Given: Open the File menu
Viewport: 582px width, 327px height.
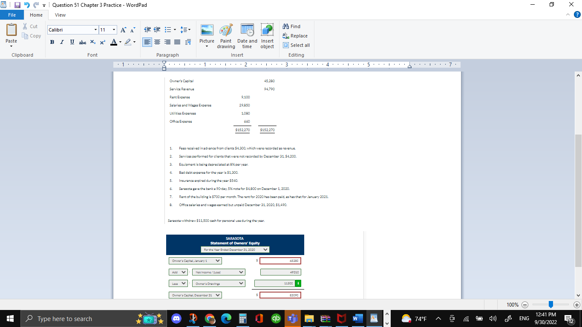Looking at the screenshot, I should pos(12,14).
